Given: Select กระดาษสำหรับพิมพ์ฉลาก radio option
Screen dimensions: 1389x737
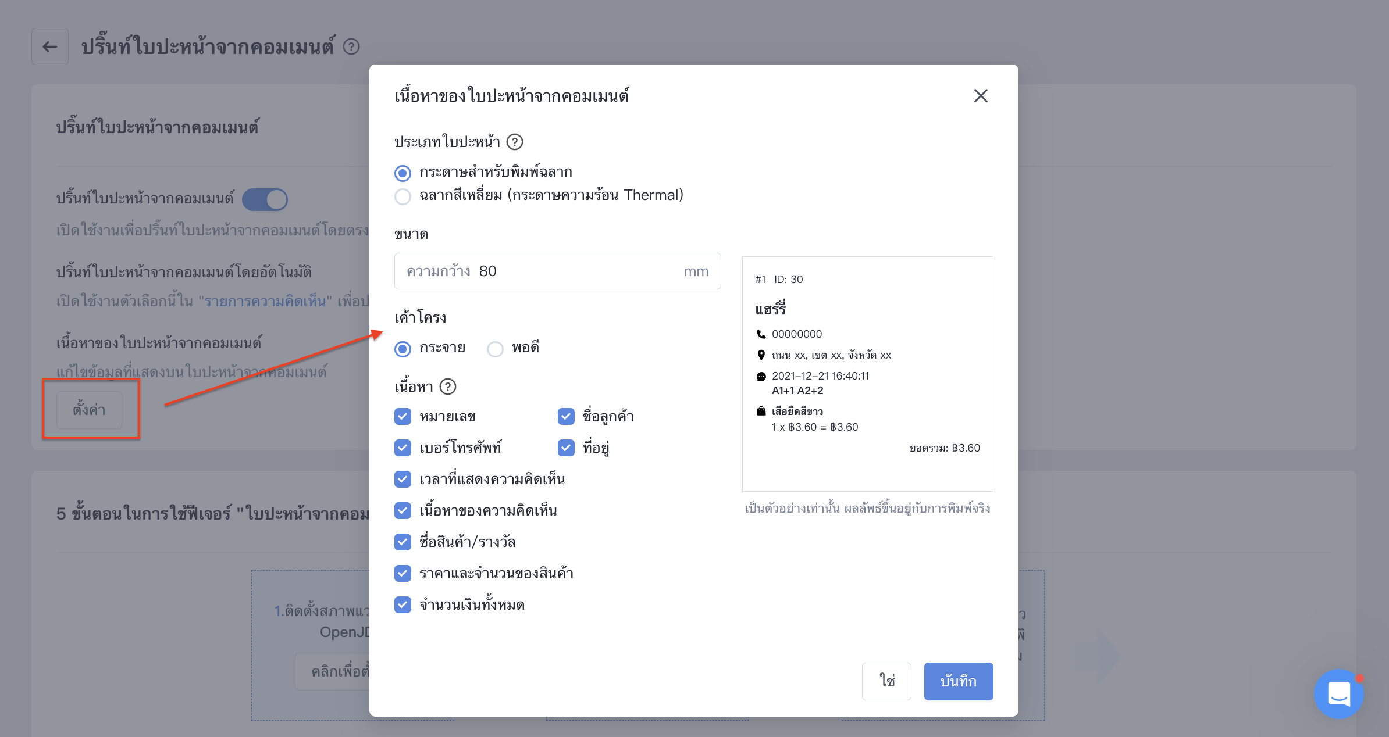Looking at the screenshot, I should point(403,173).
